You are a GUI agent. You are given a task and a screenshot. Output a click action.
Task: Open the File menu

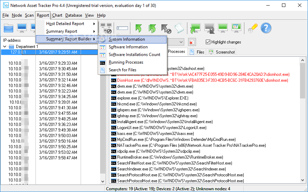(x=6, y=15)
